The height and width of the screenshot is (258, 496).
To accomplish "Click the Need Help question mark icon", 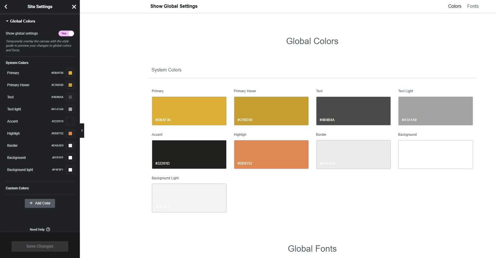I will tap(48, 229).
